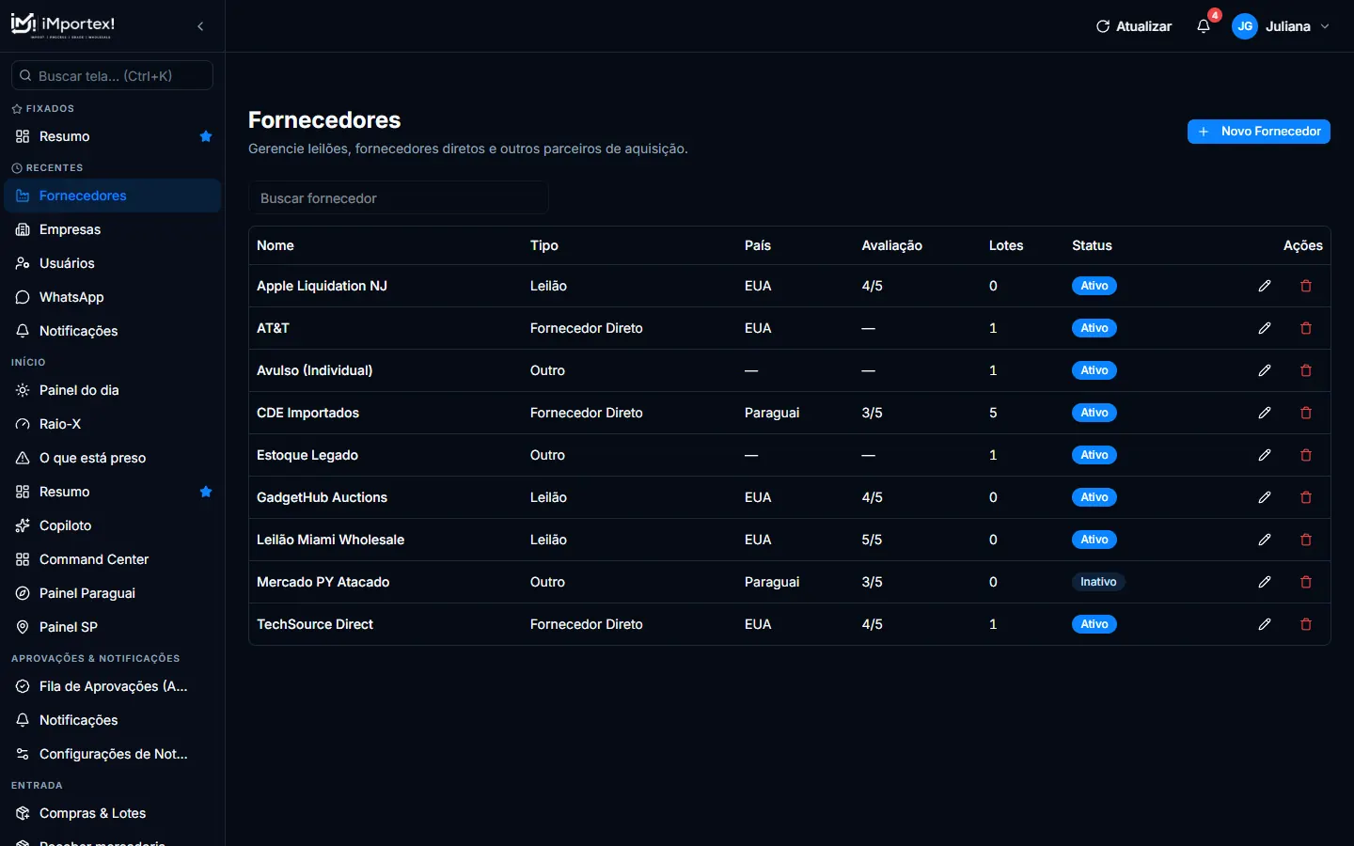Edit the Avulso (Individual) supplier
The width and height of the screenshot is (1354, 846).
(1265, 370)
